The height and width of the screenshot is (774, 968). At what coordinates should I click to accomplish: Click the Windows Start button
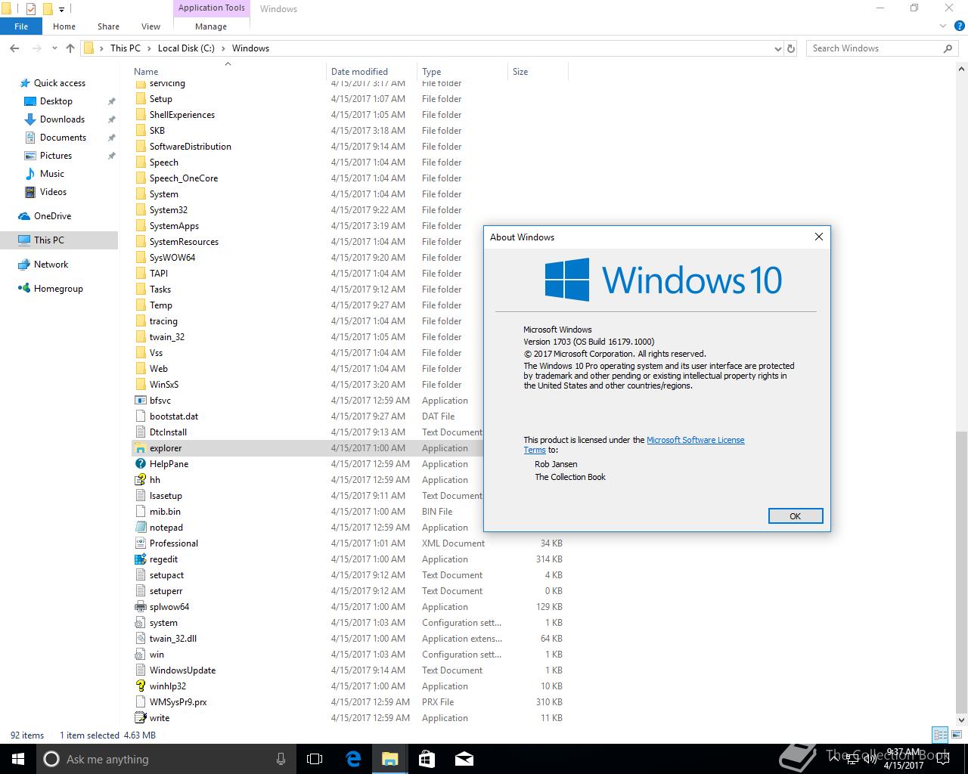(18, 759)
